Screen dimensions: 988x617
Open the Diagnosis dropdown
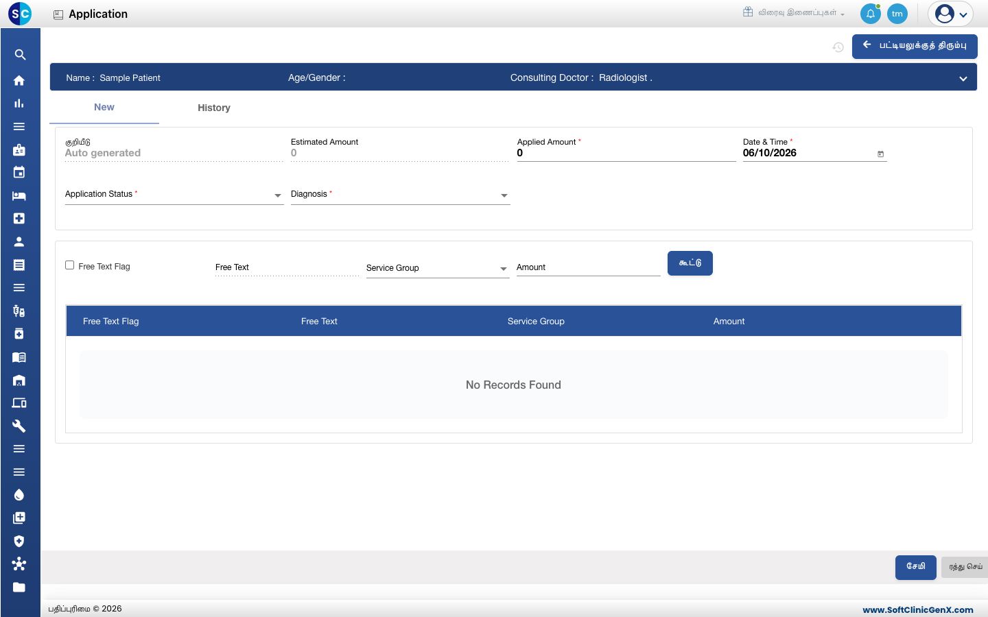[400, 195]
